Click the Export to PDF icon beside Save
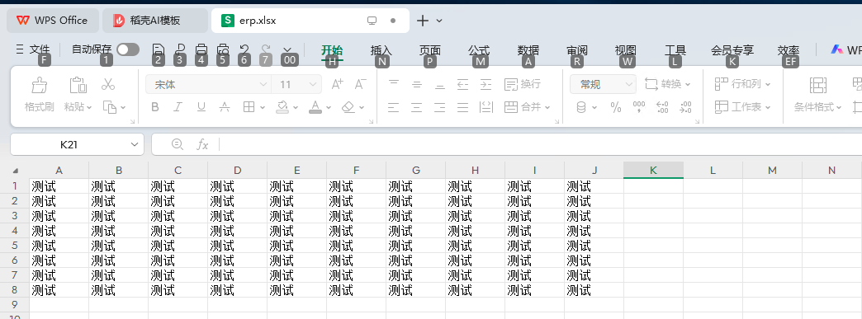Viewport: 862px width, 319px height. pos(180,50)
